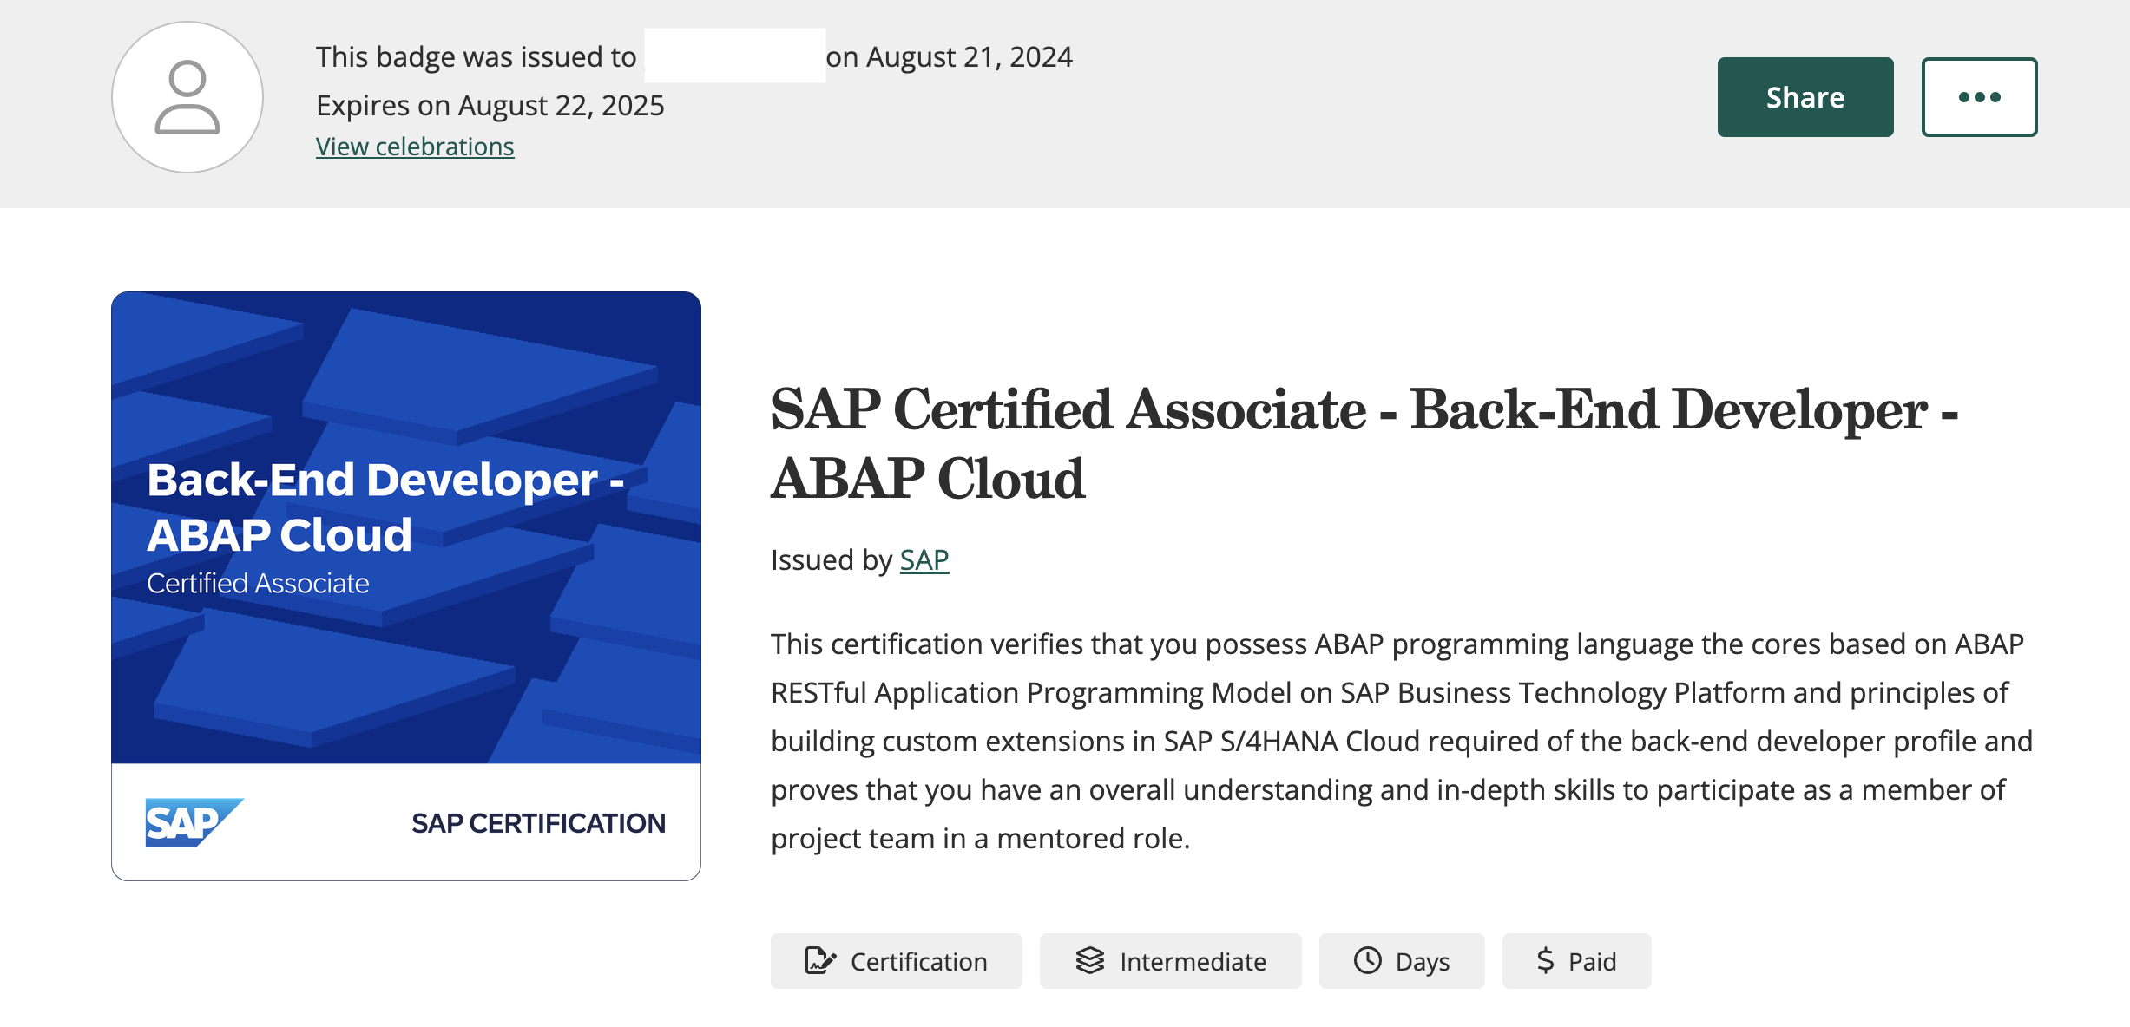The image size is (2130, 1027).
Task: Click the stacked layers icon
Action: coord(1090,961)
